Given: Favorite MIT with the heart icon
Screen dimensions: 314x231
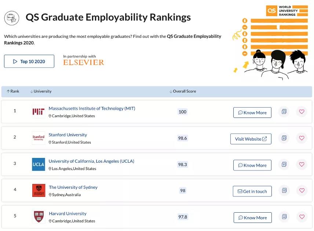Looking at the screenshot, I should [x=302, y=112].
